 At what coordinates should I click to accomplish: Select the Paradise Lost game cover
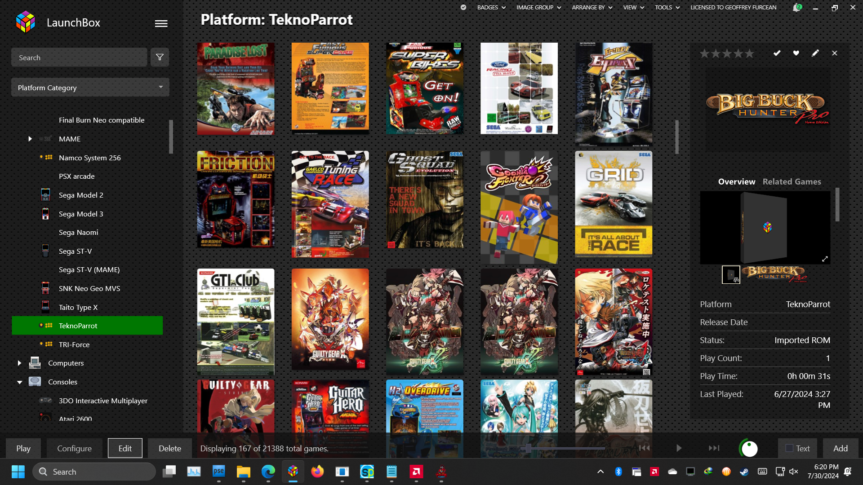pos(236,89)
